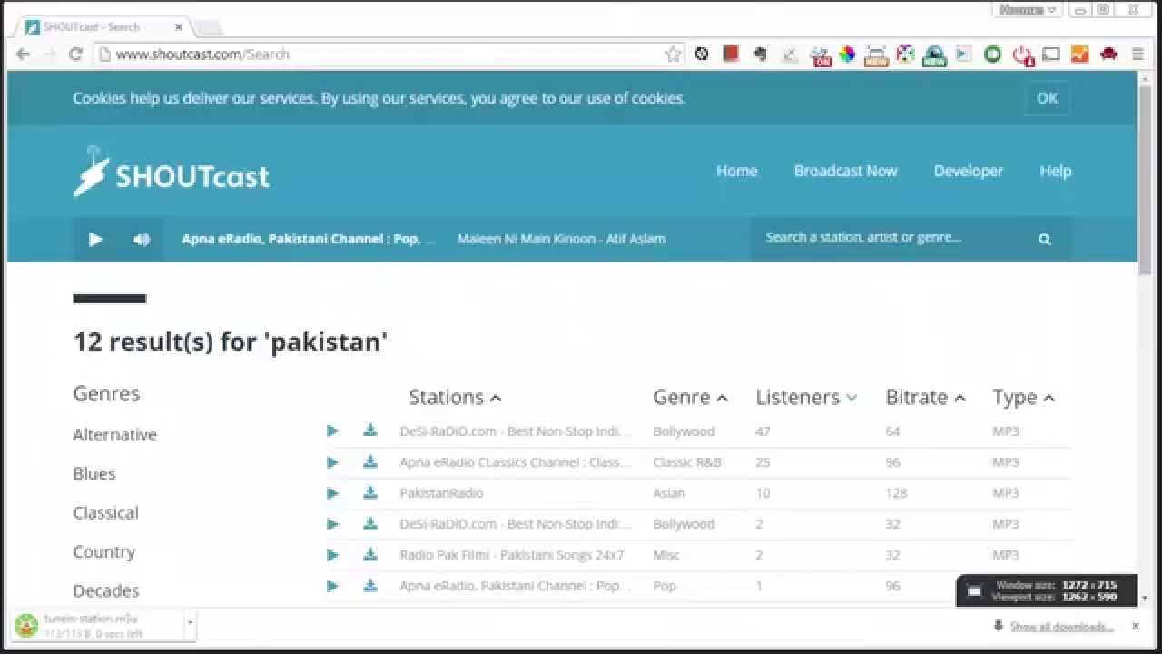Open the Help page
The height and width of the screenshot is (654, 1162).
tap(1055, 171)
